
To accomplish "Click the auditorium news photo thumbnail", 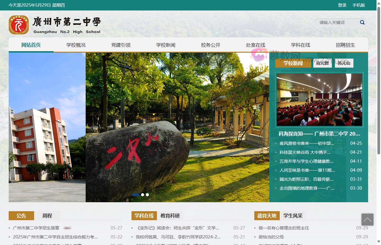I will [319, 100].
